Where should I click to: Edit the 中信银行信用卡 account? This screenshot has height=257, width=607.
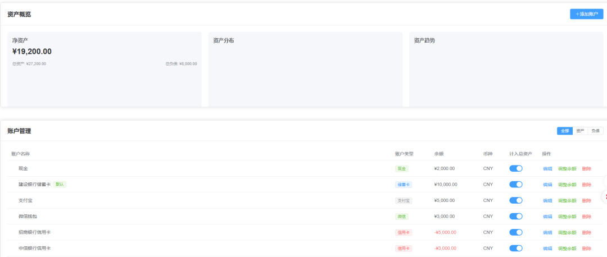pos(547,249)
